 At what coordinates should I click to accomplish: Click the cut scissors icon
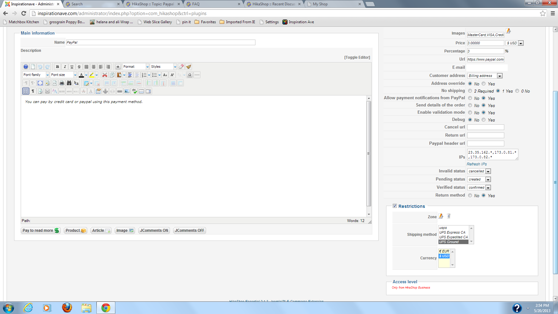105,75
